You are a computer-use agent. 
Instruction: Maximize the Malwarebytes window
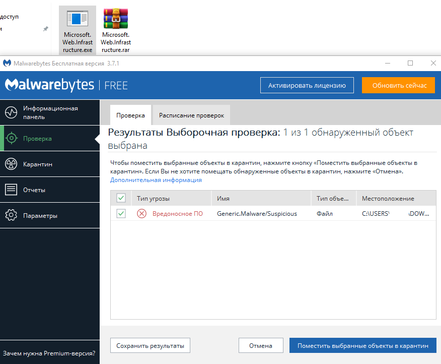pos(410,63)
